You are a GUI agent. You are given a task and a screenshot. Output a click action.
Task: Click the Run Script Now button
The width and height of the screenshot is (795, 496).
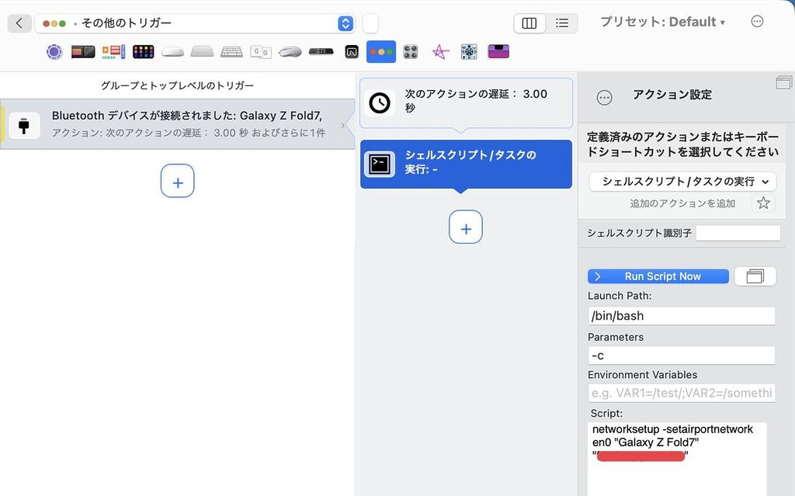point(658,276)
